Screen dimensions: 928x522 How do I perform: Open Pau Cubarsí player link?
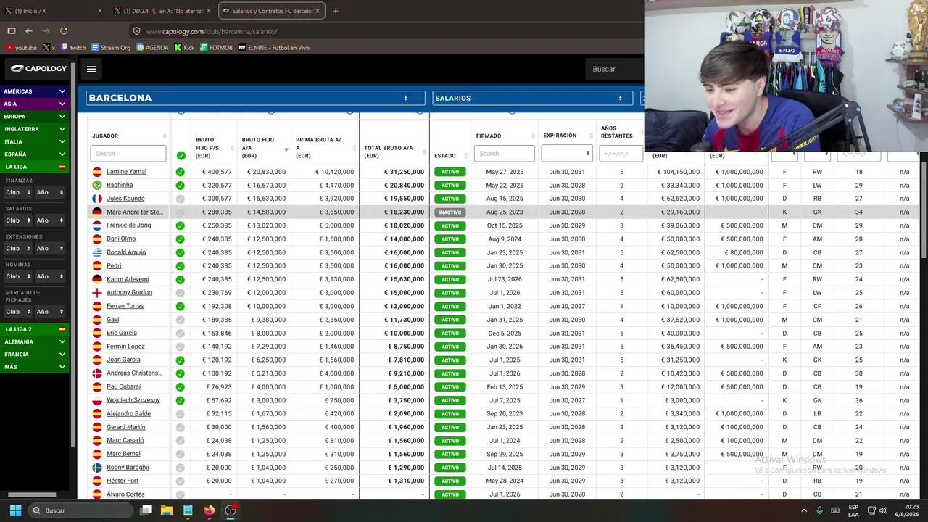coord(124,387)
